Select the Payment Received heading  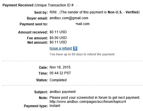18,5
